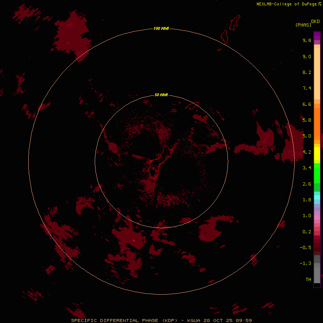Screen dimensions: 323x323
Task: Click the 4.2 scale value
Action: click(x=307, y=152)
